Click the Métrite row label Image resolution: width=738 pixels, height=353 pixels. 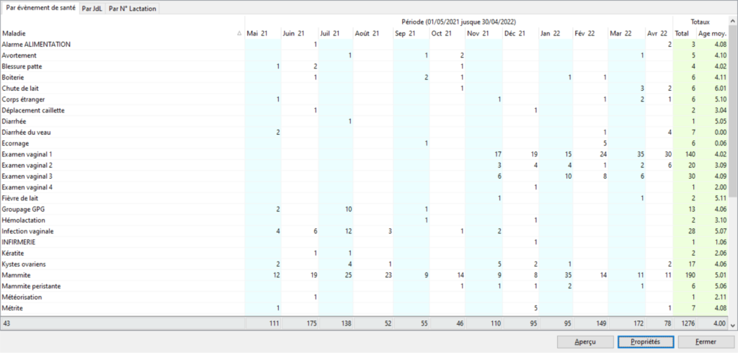14,308
